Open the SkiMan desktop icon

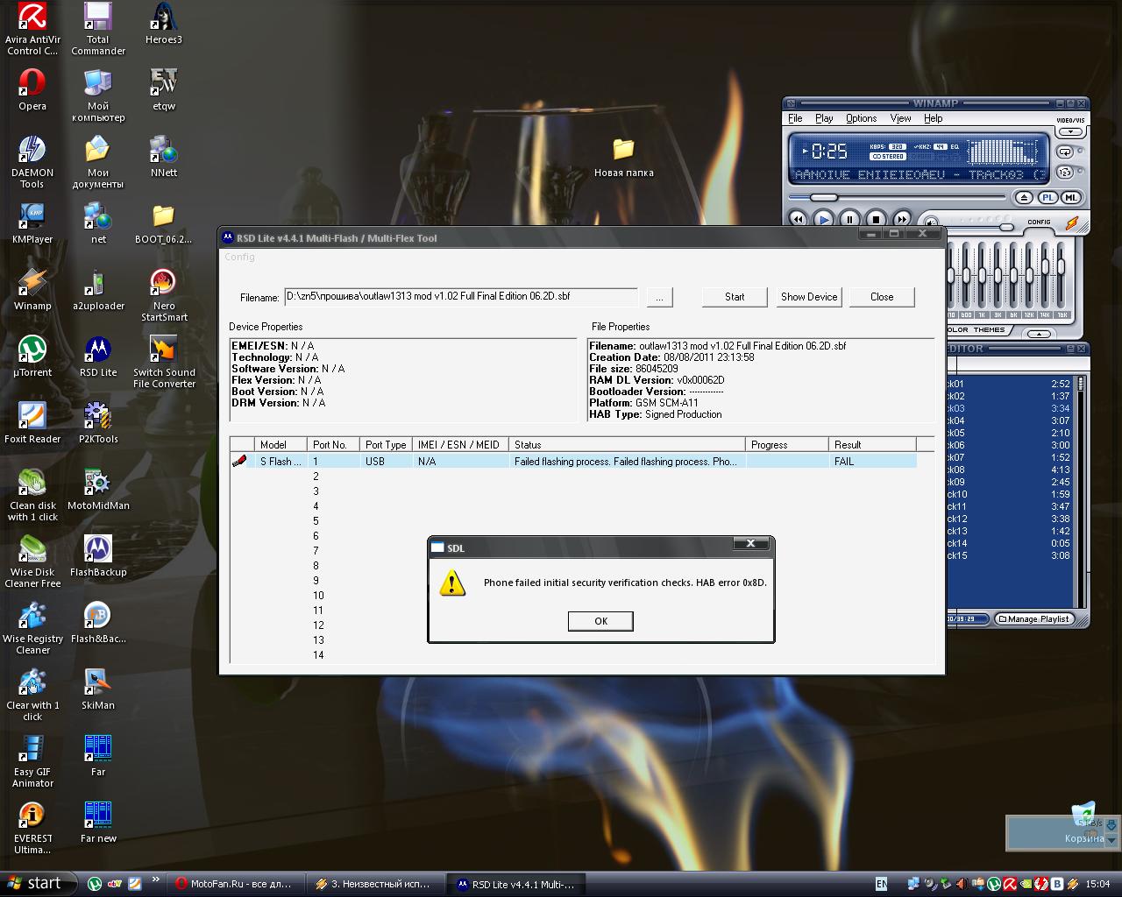point(98,688)
